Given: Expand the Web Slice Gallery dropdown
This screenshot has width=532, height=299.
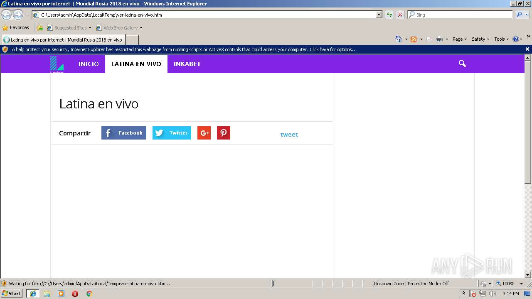Looking at the screenshot, I should point(141,28).
